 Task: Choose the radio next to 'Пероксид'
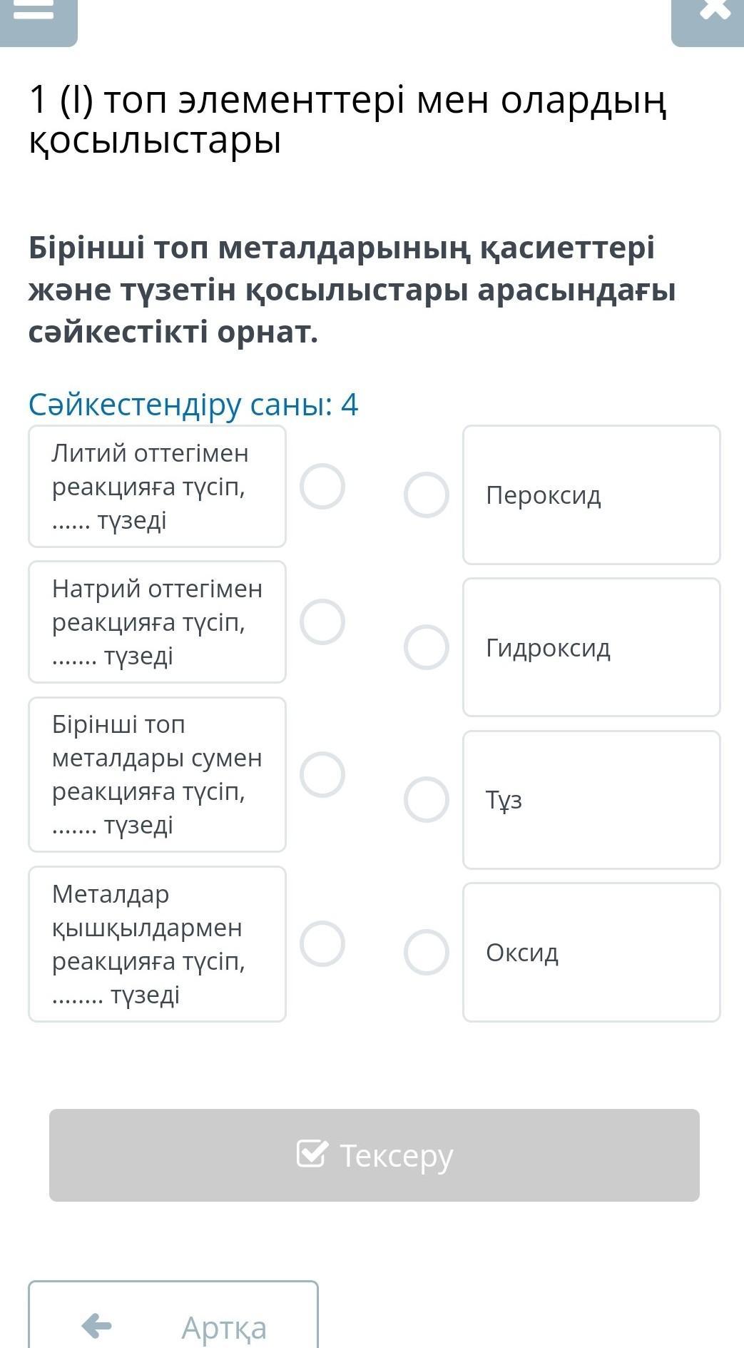coord(427,495)
